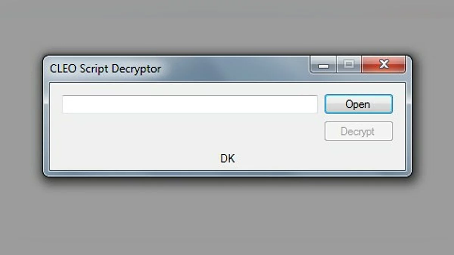This screenshot has width=454, height=255.
Task: Place cursor at the left end of the path box
Action: 65,104
